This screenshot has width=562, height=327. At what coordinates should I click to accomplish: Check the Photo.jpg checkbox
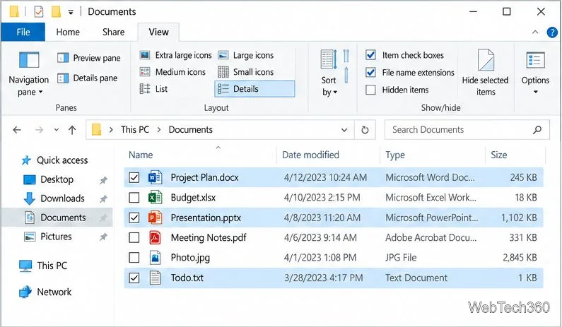click(134, 258)
